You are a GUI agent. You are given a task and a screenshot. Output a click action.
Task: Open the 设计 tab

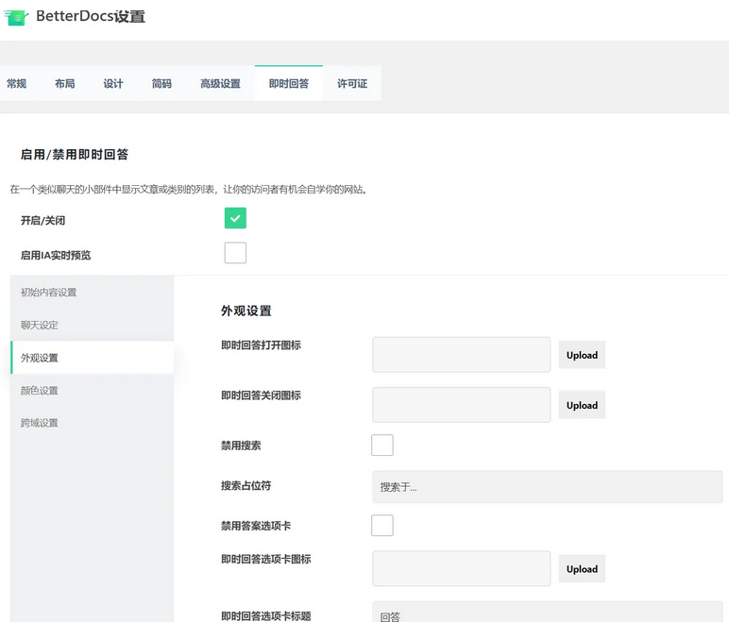click(x=113, y=84)
